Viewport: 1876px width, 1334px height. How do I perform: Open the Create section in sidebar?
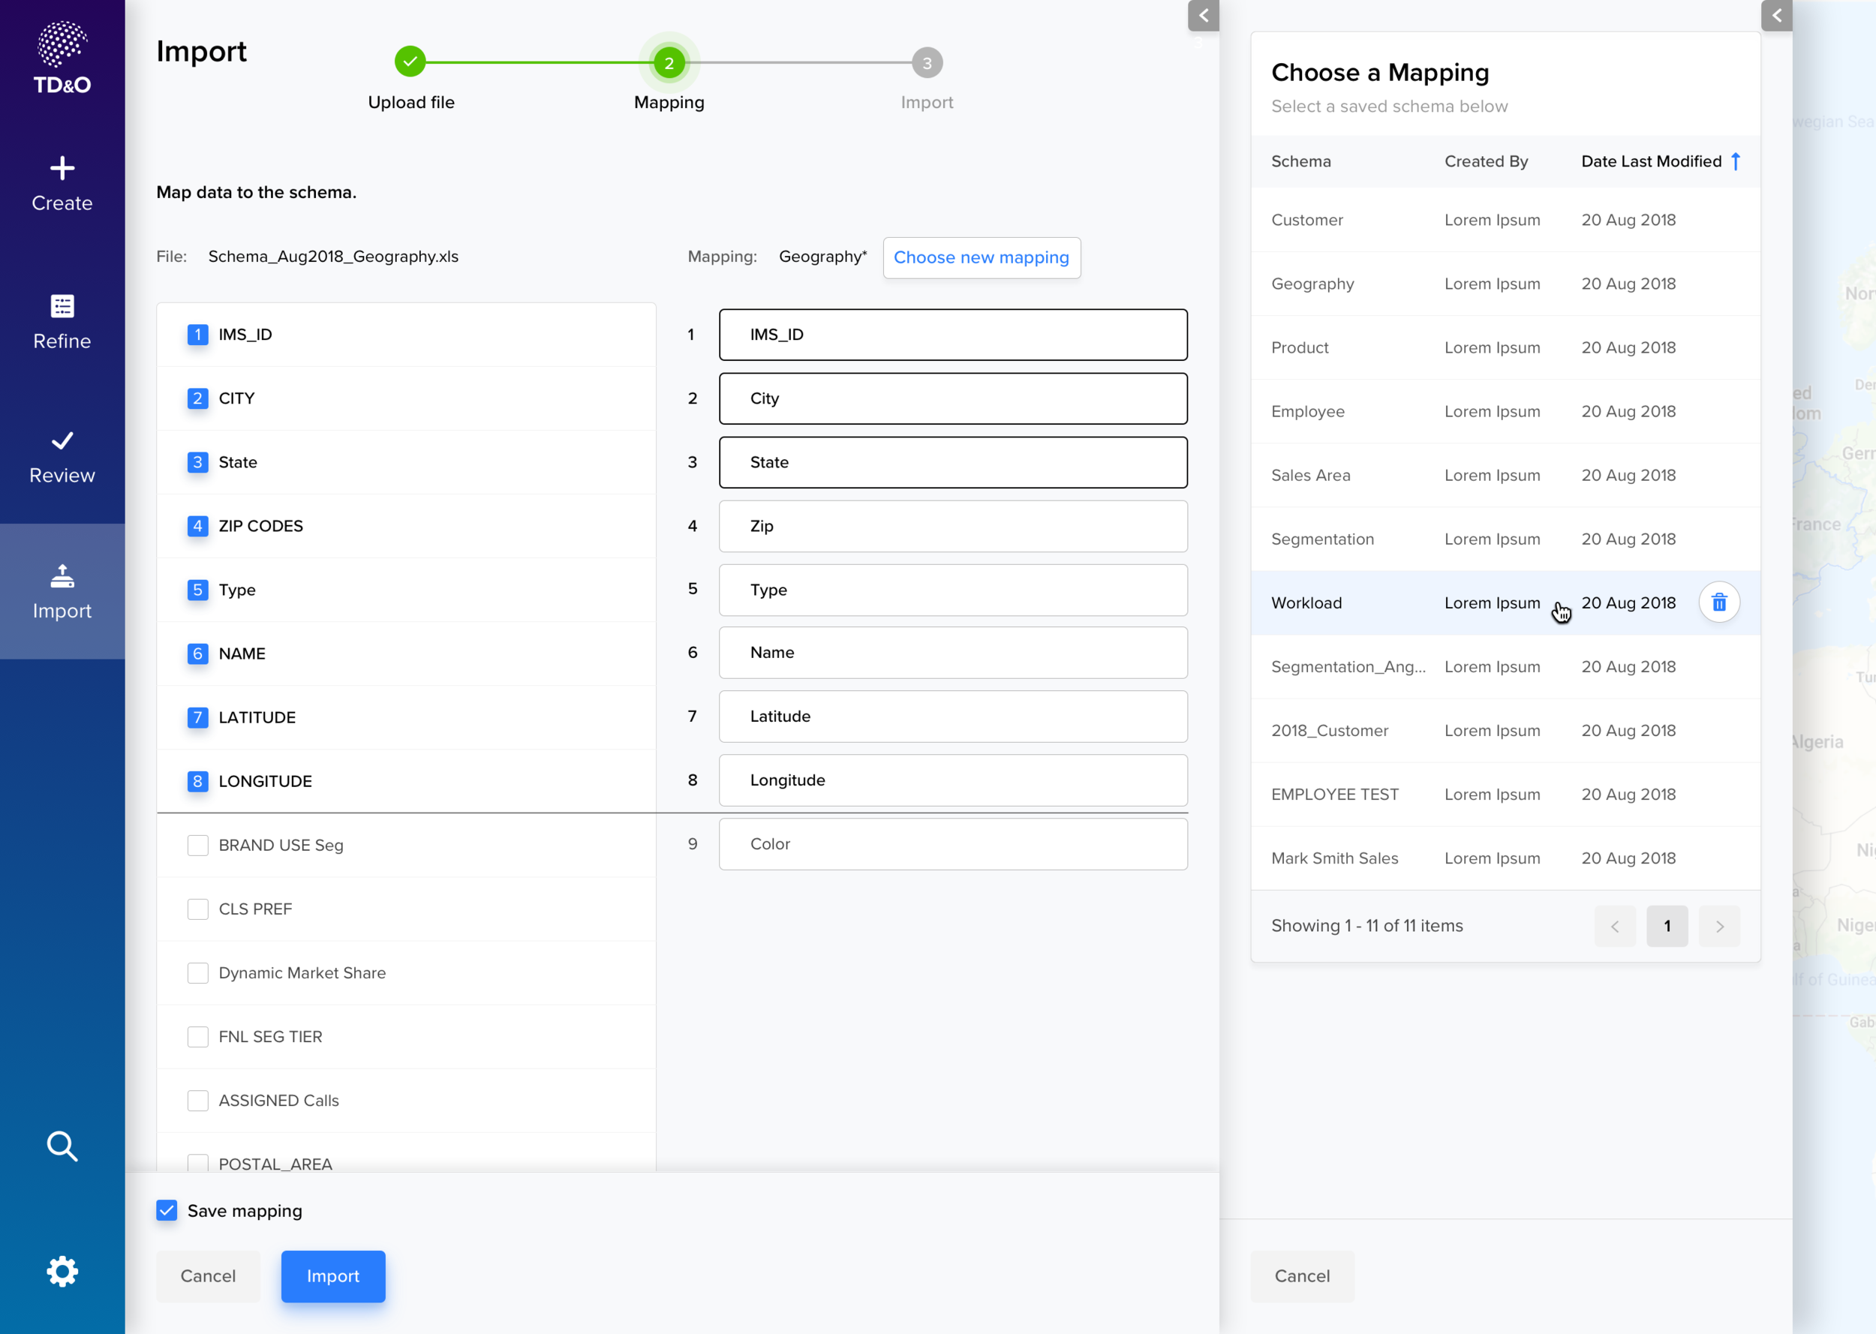[62, 184]
